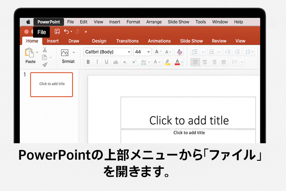
Task: Switch to the Animations ribbon tab
Action: point(159,41)
